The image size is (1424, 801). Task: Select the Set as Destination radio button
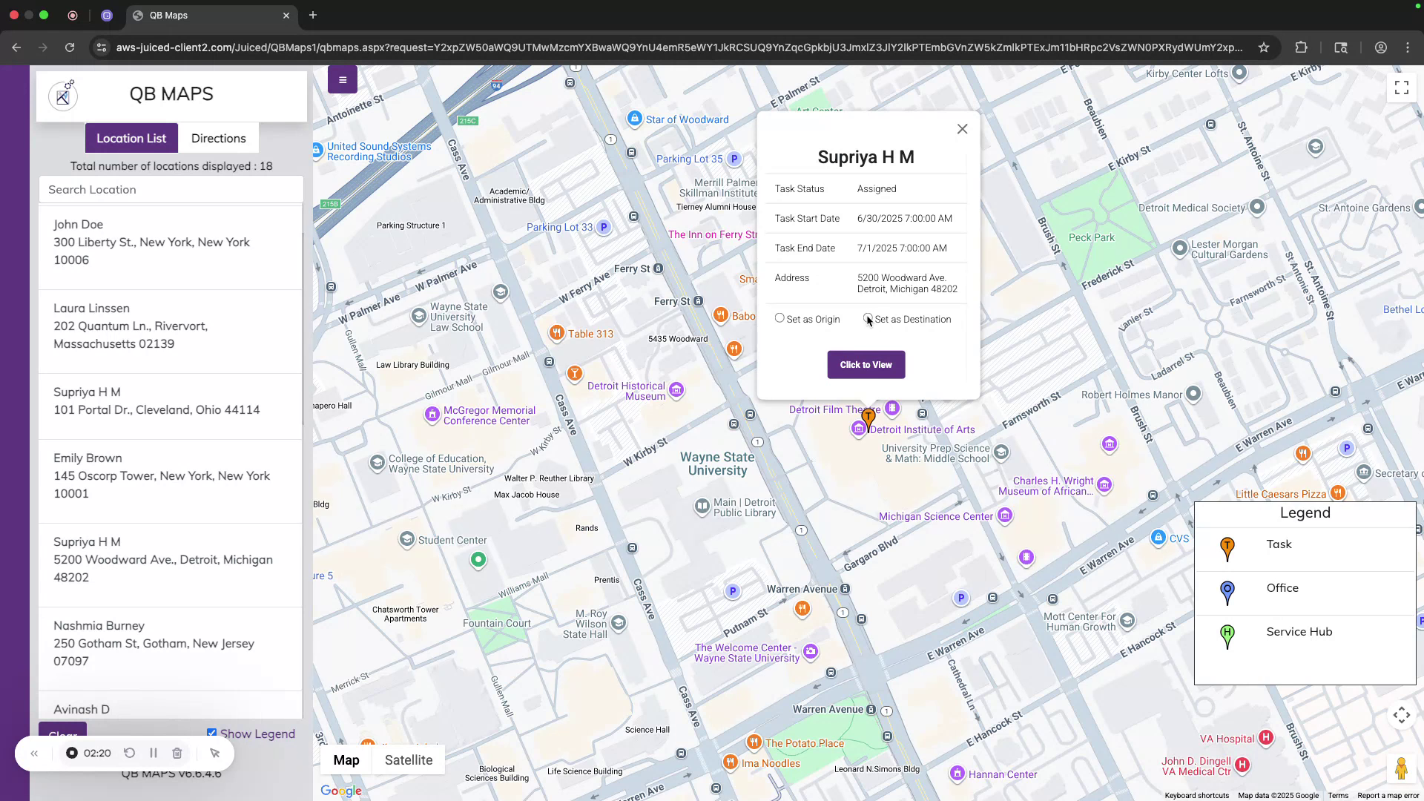pos(868,319)
